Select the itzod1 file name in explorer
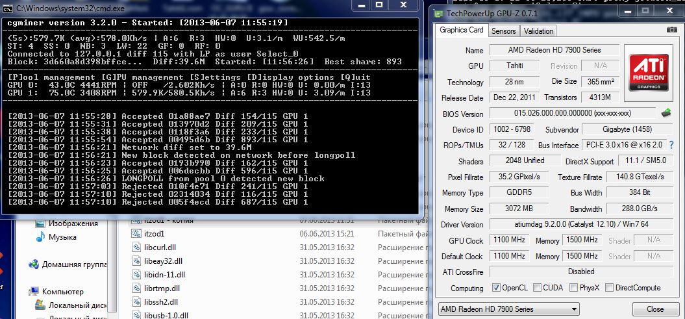Screen dimensions: 685x319 pos(154,234)
